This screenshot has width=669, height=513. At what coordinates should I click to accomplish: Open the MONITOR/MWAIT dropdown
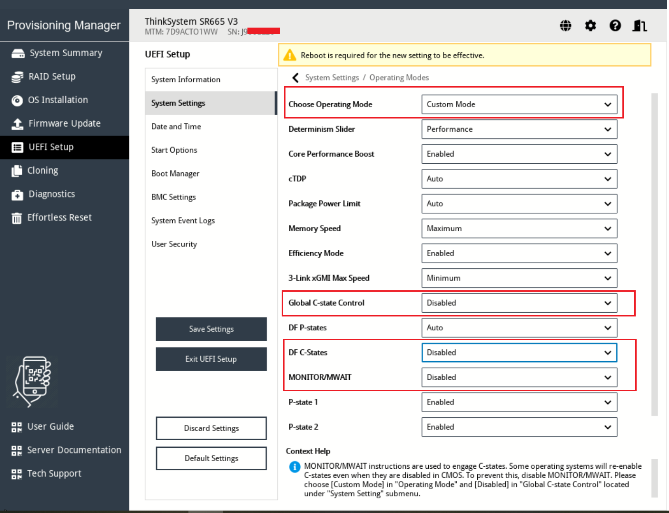tap(519, 377)
